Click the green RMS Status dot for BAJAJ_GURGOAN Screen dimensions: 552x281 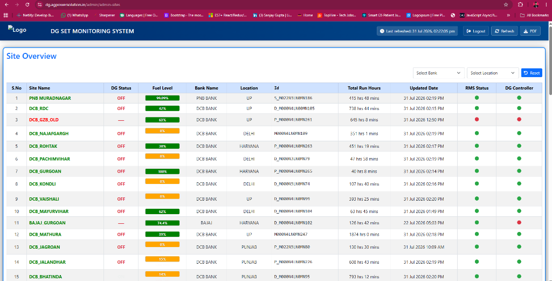pos(477,223)
